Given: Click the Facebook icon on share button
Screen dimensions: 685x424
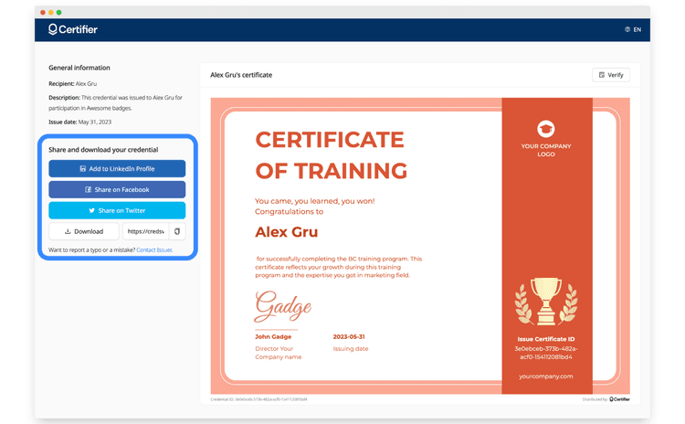Looking at the screenshot, I should tap(89, 190).
